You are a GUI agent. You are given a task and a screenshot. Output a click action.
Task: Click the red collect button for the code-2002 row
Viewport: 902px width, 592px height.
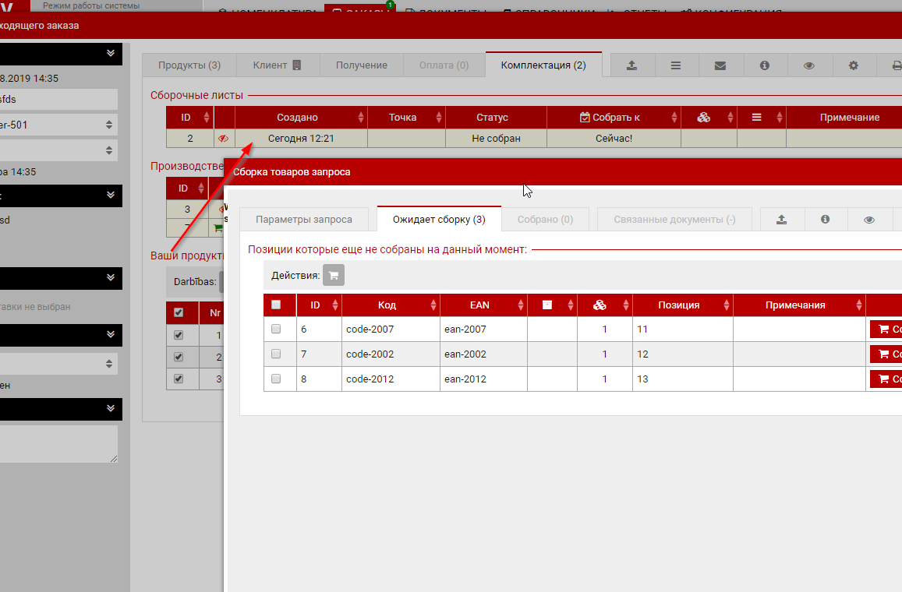886,354
